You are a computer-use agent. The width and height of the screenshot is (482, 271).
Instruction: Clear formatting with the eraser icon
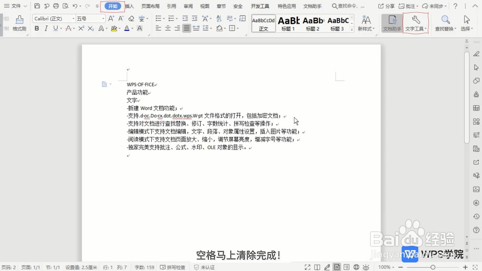click(x=131, y=18)
